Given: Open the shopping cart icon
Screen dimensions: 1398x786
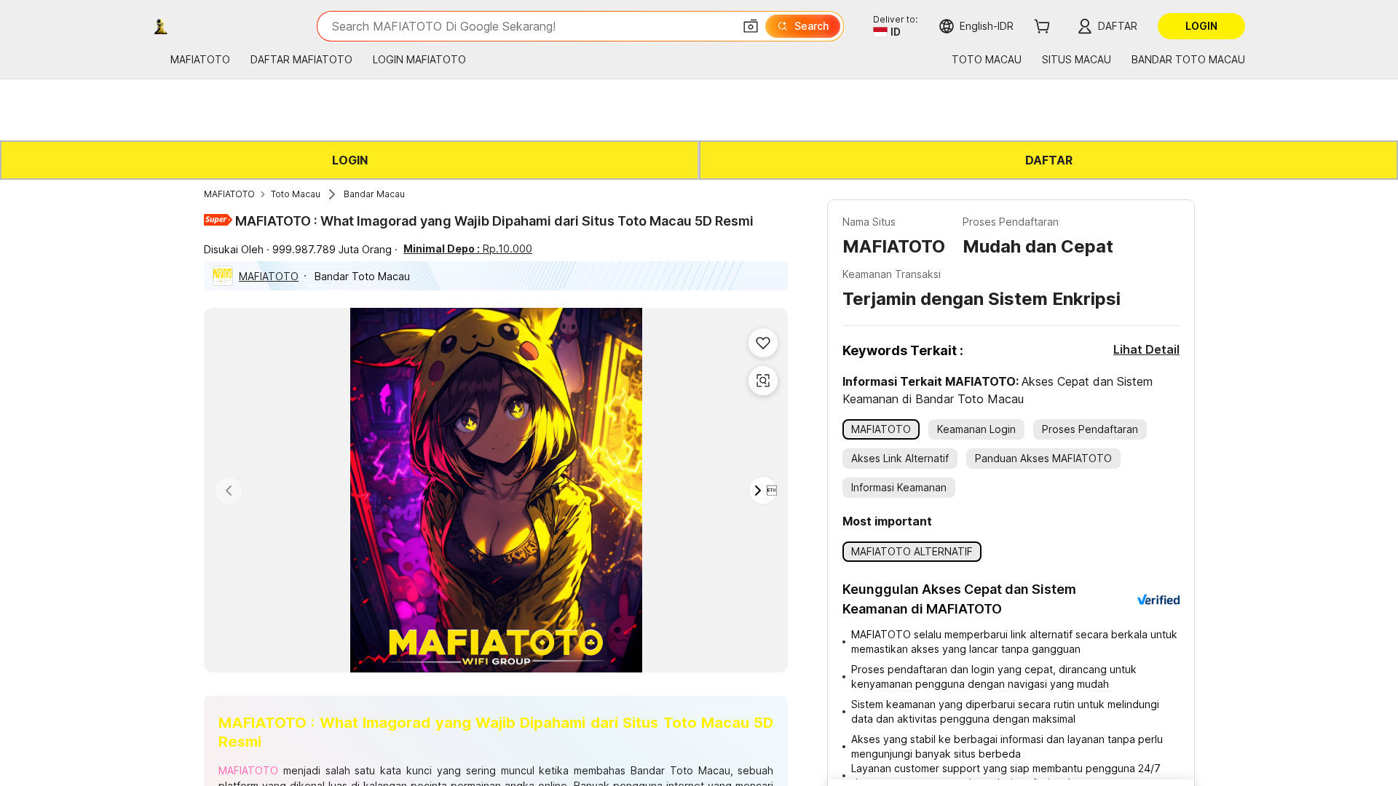Looking at the screenshot, I should pyautogui.click(x=1042, y=26).
